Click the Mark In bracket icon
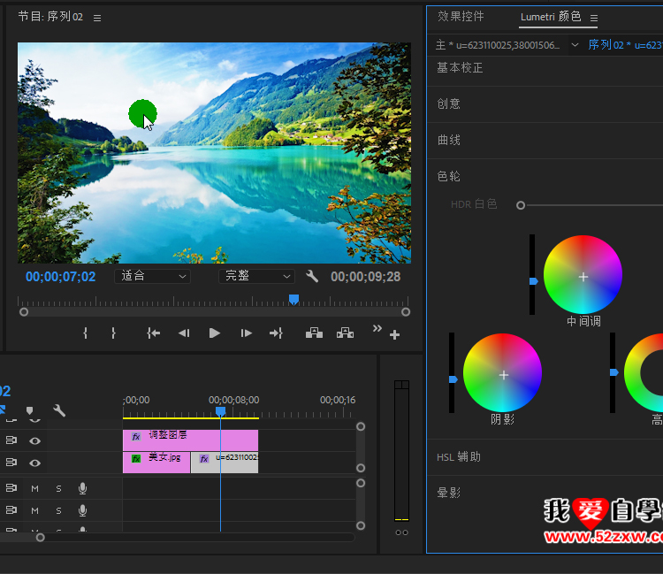This screenshot has height=574, width=663. click(86, 333)
